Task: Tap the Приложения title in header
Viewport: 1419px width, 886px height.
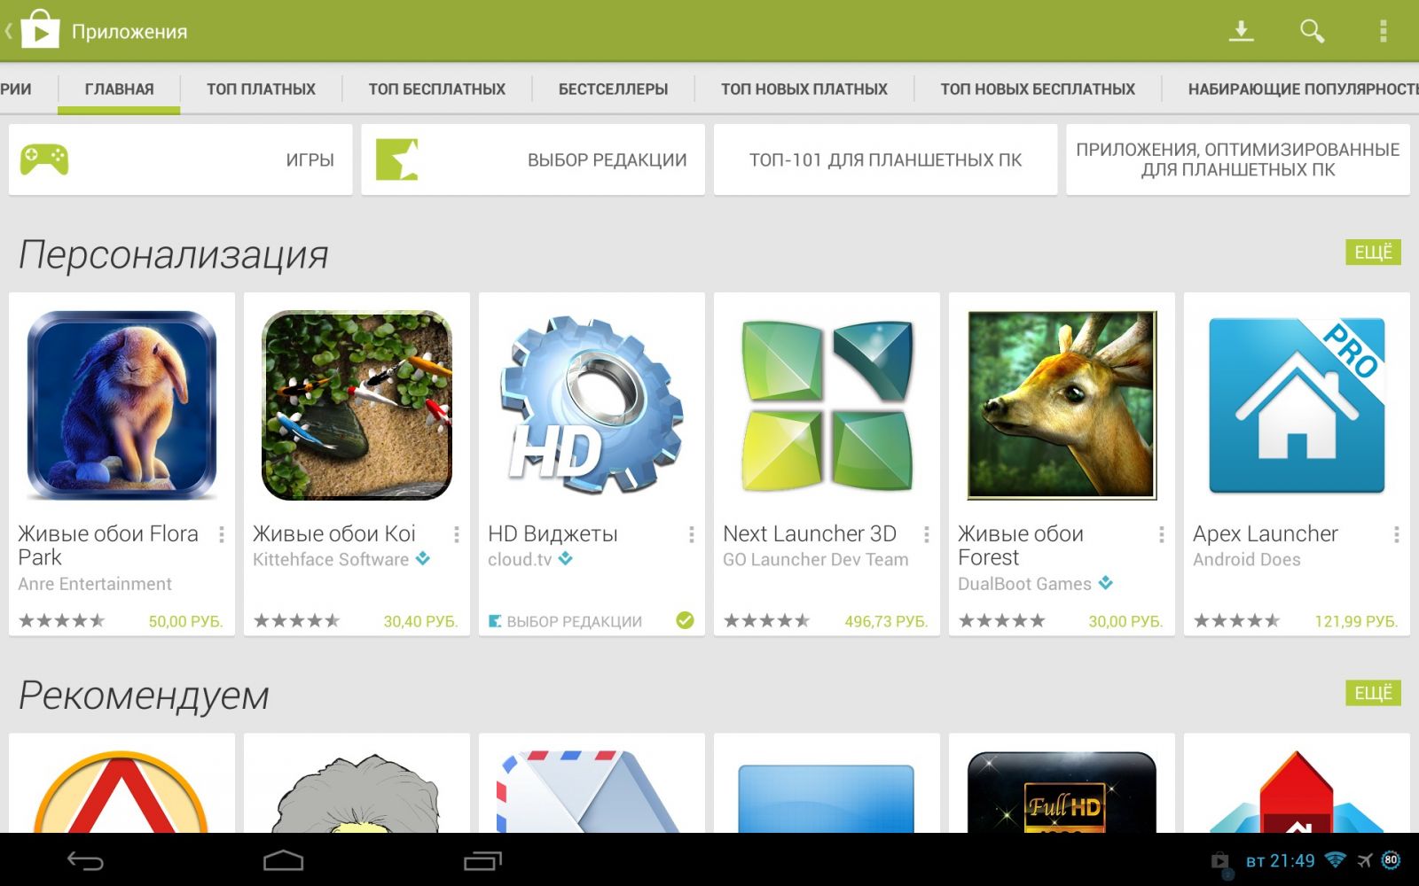Action: (x=129, y=32)
